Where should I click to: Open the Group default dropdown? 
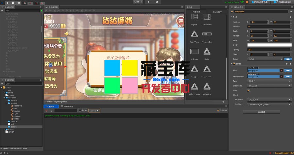pyautogui.click(x=265, y=59)
